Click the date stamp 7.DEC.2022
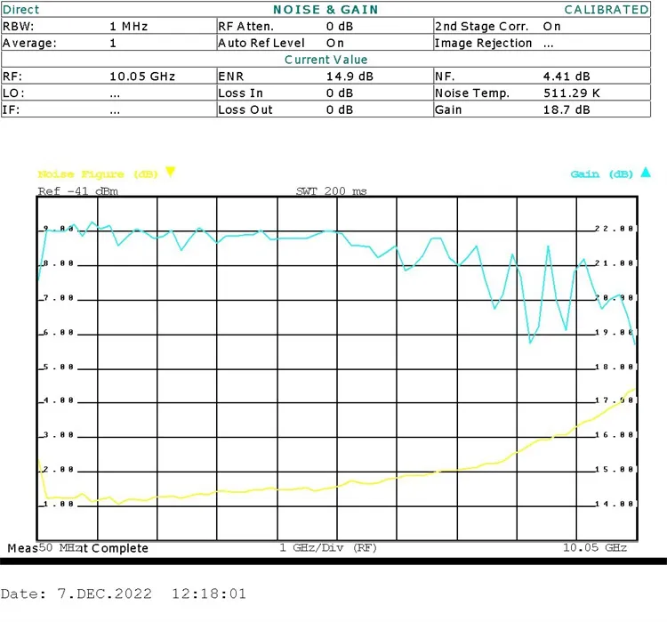This screenshot has height=622, width=667. coord(104,594)
